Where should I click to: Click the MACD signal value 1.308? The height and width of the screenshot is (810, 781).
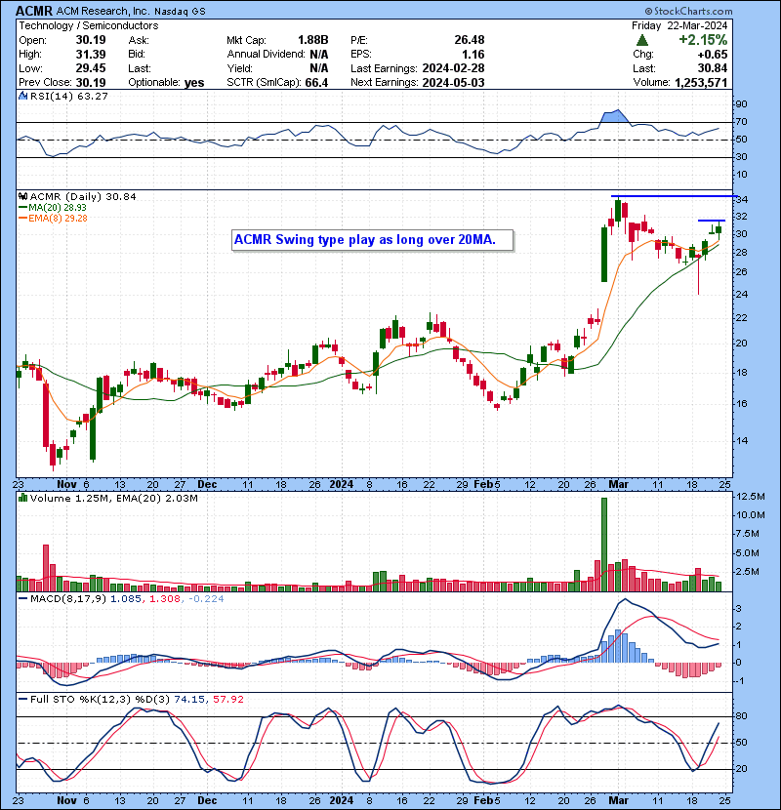tap(165, 599)
